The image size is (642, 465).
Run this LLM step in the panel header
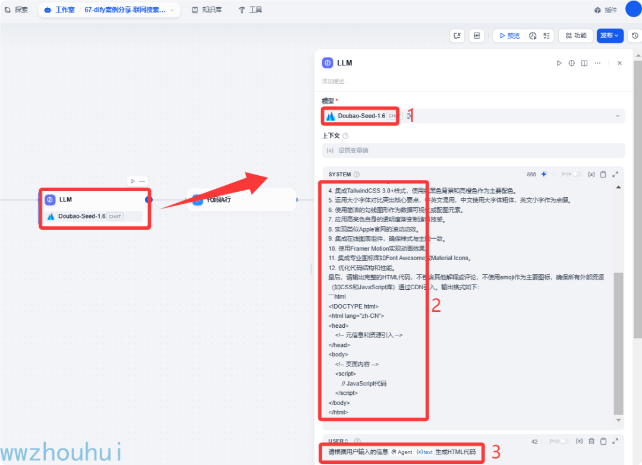click(x=559, y=63)
